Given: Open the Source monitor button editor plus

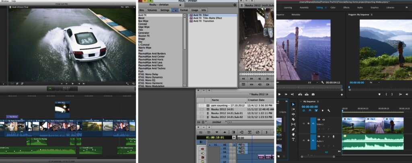Looking at the screenshot, I should coord(342,95).
